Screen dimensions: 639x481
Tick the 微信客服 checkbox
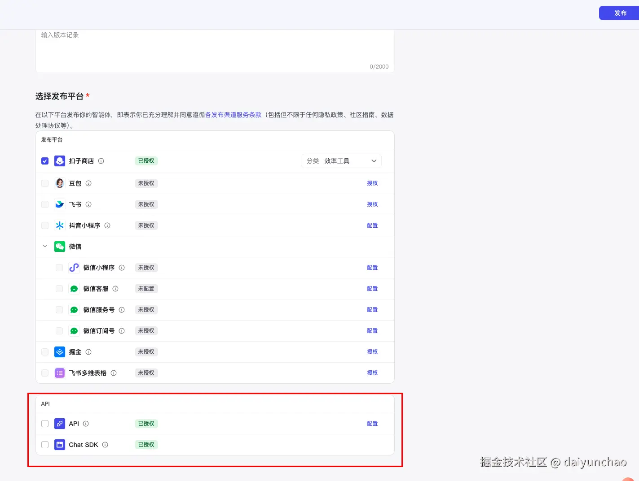tap(59, 289)
